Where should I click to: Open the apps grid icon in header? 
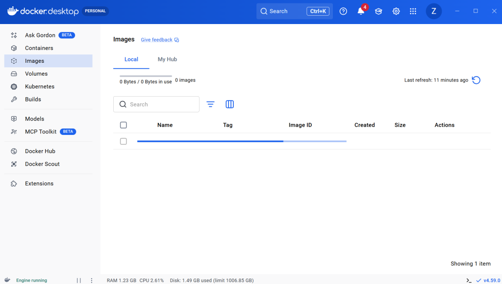[413, 11]
